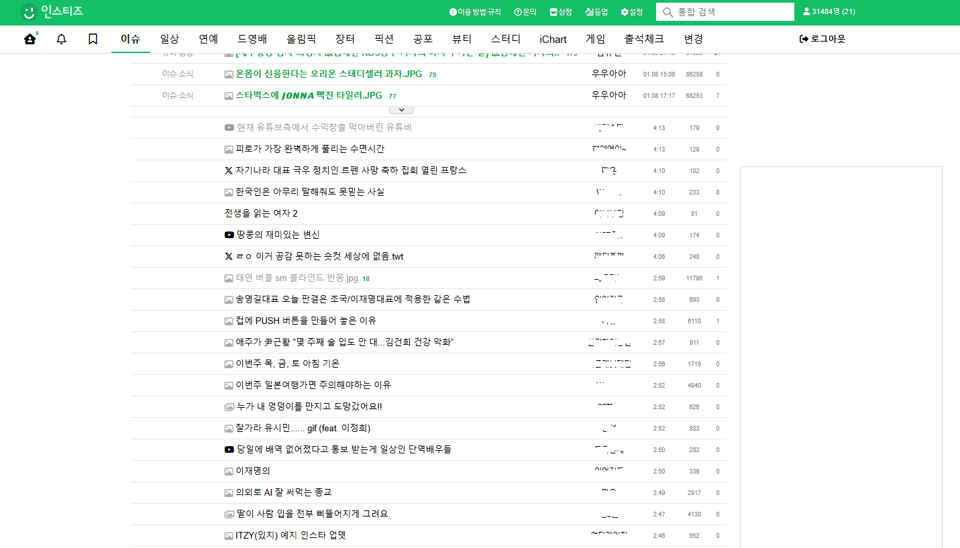960x548 pixels.
Task: Click author 우우아아 on 오리온 post row
Action: 609,74
